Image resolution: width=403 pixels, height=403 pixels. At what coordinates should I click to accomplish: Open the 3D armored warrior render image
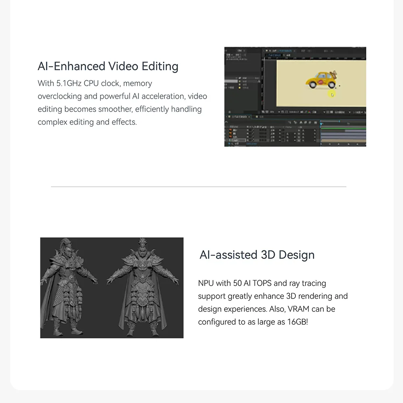[x=112, y=288]
